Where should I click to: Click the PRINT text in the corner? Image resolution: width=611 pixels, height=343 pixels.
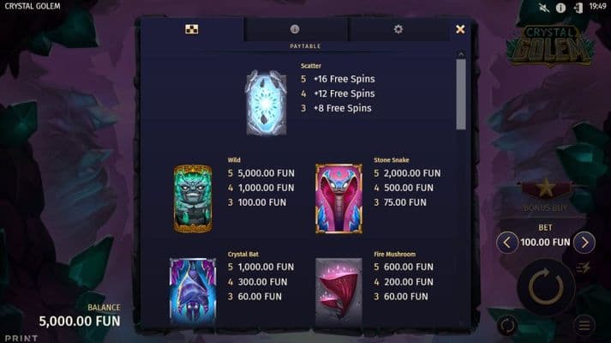21,338
